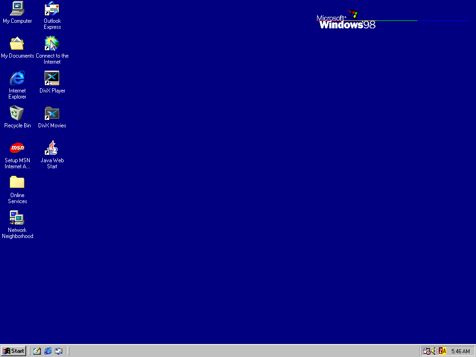This screenshot has height=357, width=476.
Task: Open the Start menu
Action: click(x=13, y=351)
